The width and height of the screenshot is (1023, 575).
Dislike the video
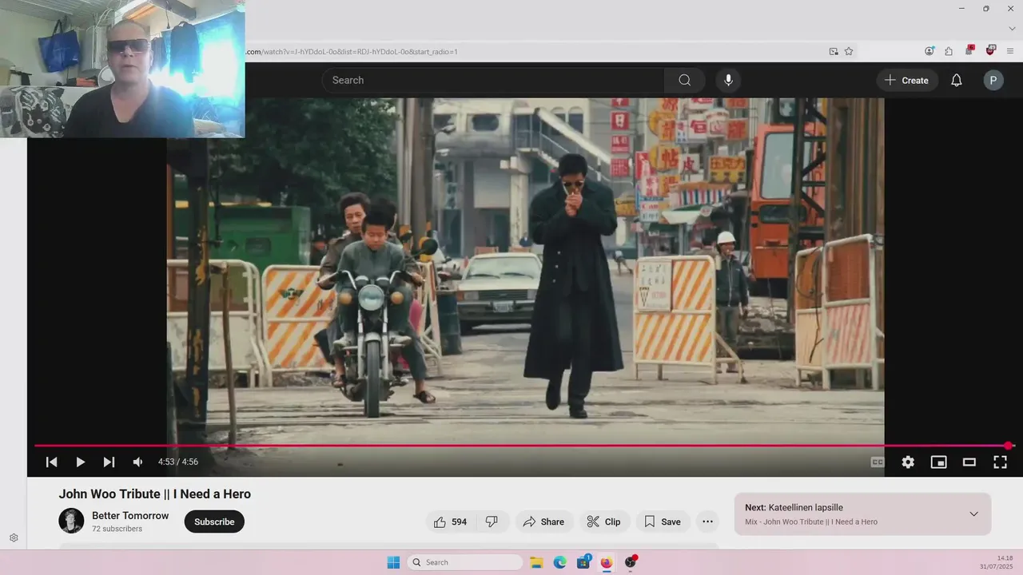point(492,521)
